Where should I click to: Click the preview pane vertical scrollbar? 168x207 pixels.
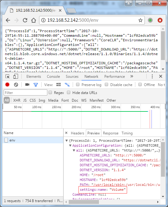(163, 159)
